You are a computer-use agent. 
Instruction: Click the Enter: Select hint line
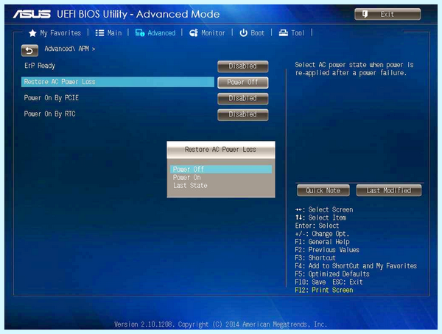tap(317, 226)
